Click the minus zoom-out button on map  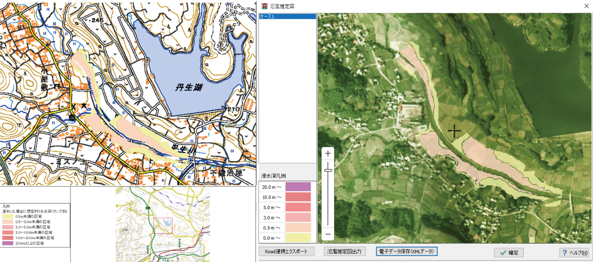328,234
